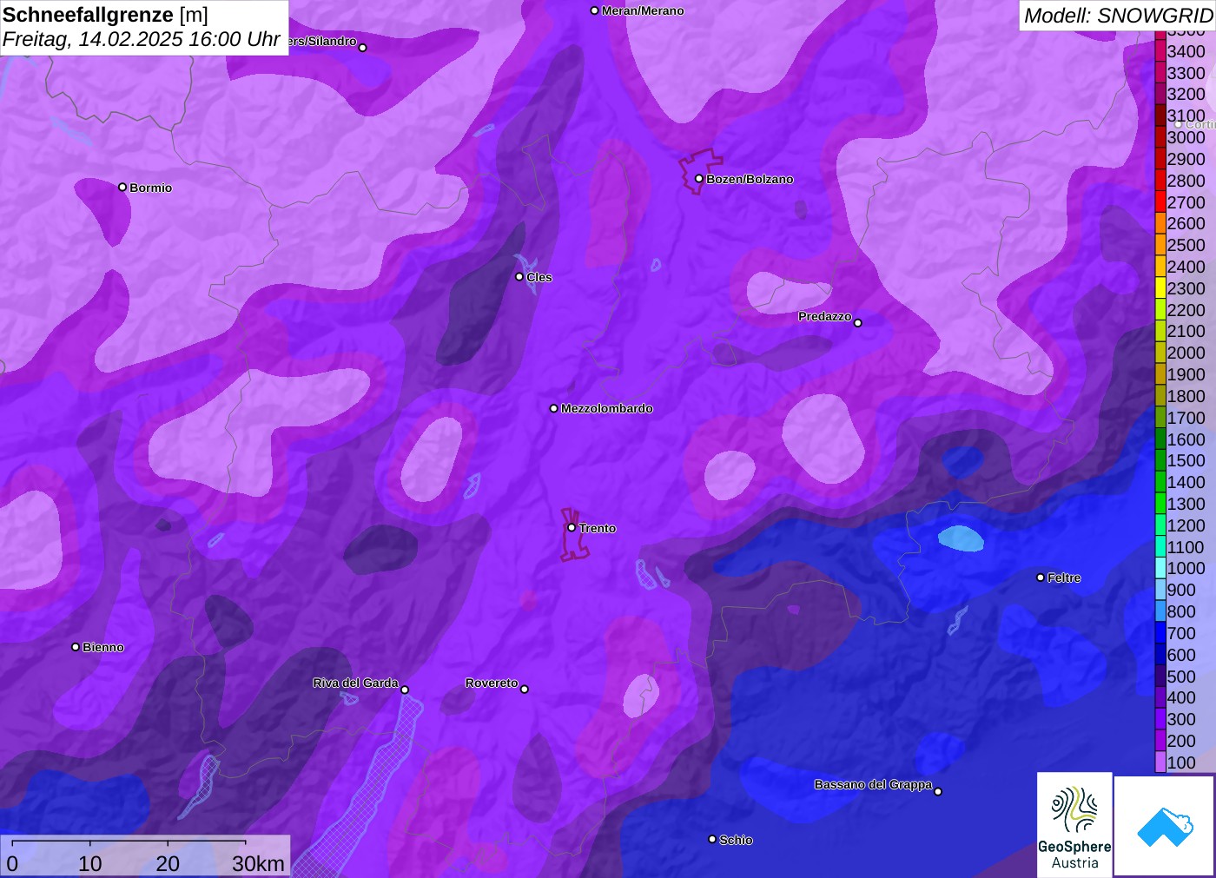Click the 'Bassano del Grappa' label
This screenshot has height=878, width=1216.
coord(873,784)
